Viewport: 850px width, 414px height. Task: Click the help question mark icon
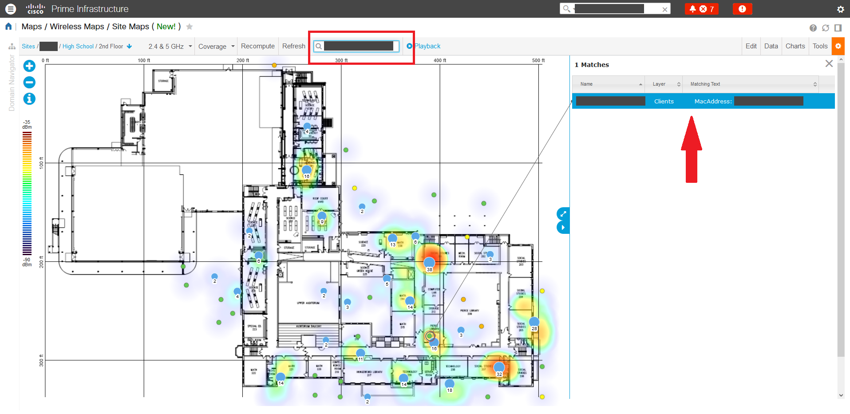tap(813, 28)
